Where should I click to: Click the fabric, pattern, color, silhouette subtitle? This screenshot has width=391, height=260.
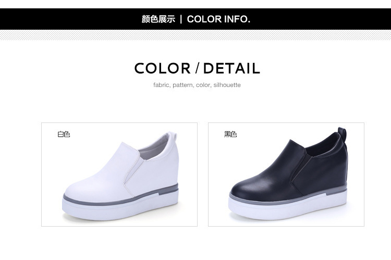point(197,85)
